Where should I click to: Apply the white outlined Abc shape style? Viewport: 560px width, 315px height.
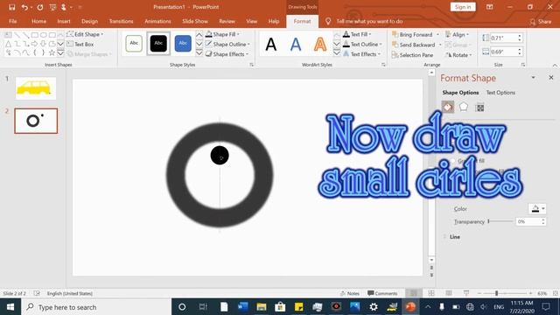pyautogui.click(x=134, y=43)
